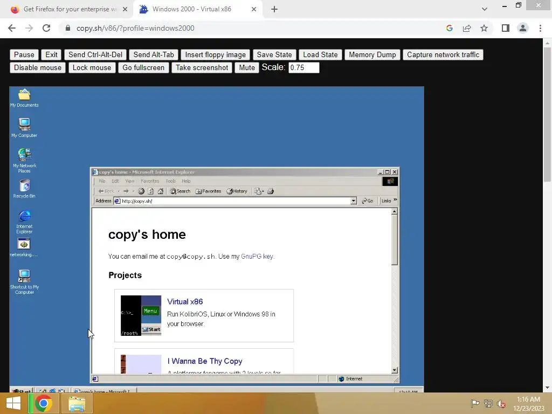Click IE scrollbar down arrow
The height and width of the screenshot is (414, 552).
395,370
